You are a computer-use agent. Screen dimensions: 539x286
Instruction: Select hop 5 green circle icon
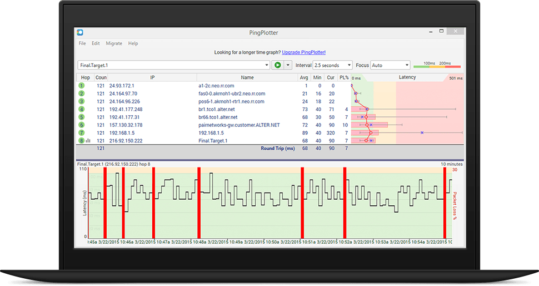coord(82,117)
